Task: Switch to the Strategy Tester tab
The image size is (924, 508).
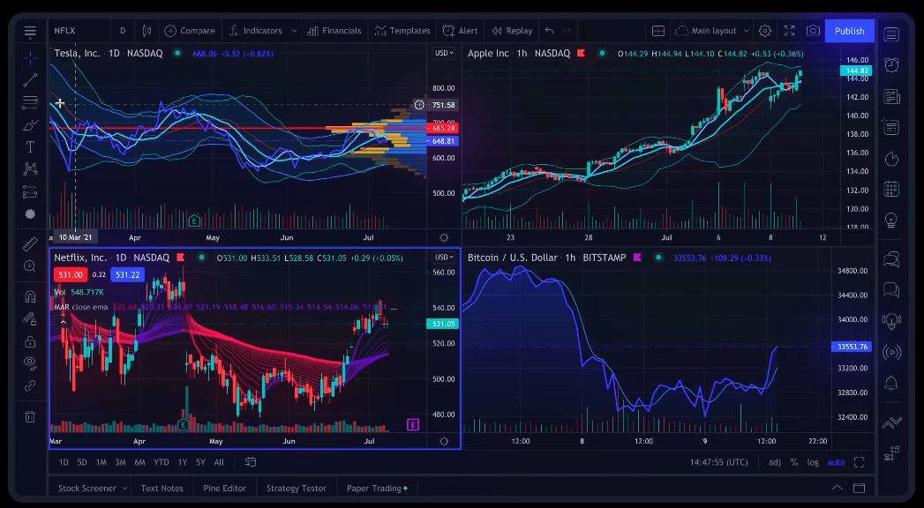Action: [x=296, y=487]
